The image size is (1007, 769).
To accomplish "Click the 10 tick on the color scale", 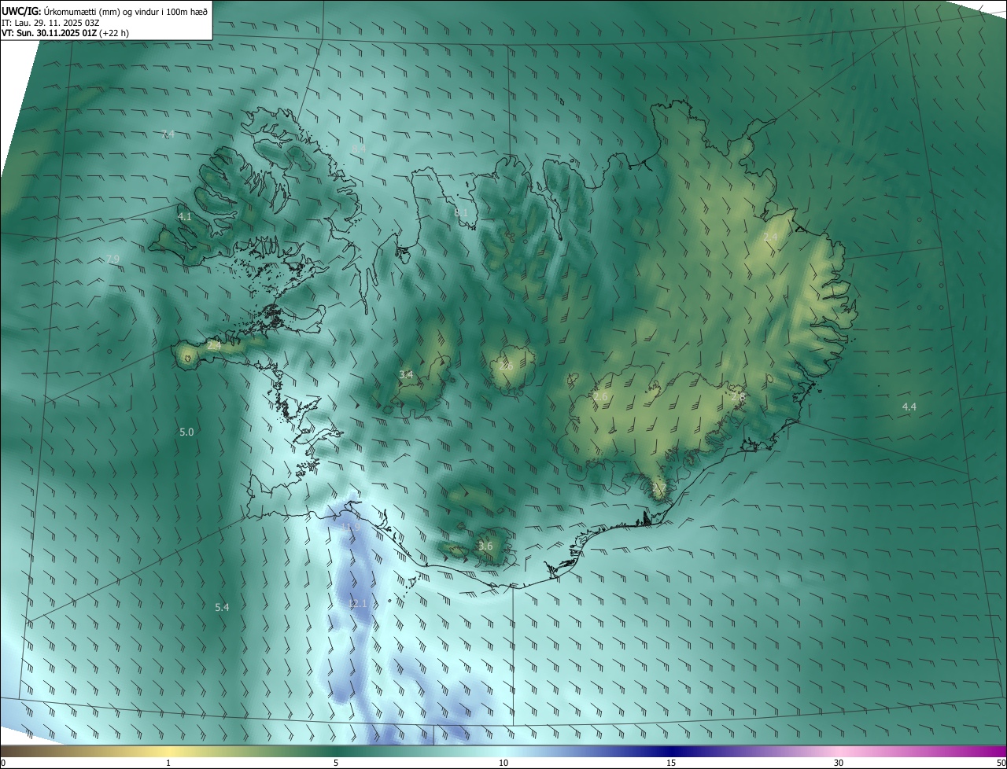I will (x=503, y=763).
